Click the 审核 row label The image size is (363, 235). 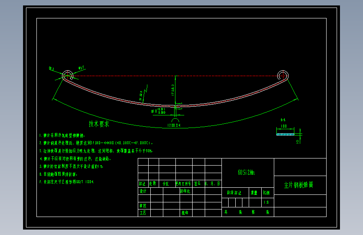[143, 206]
